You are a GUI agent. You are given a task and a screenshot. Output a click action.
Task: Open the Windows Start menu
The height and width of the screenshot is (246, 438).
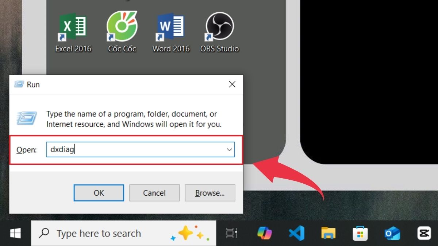tap(15, 233)
